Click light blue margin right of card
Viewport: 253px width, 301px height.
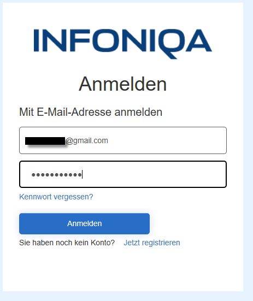pos(248,151)
